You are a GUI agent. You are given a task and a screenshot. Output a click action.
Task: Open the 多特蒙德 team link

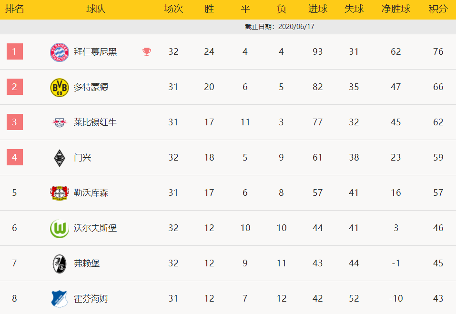(x=91, y=87)
